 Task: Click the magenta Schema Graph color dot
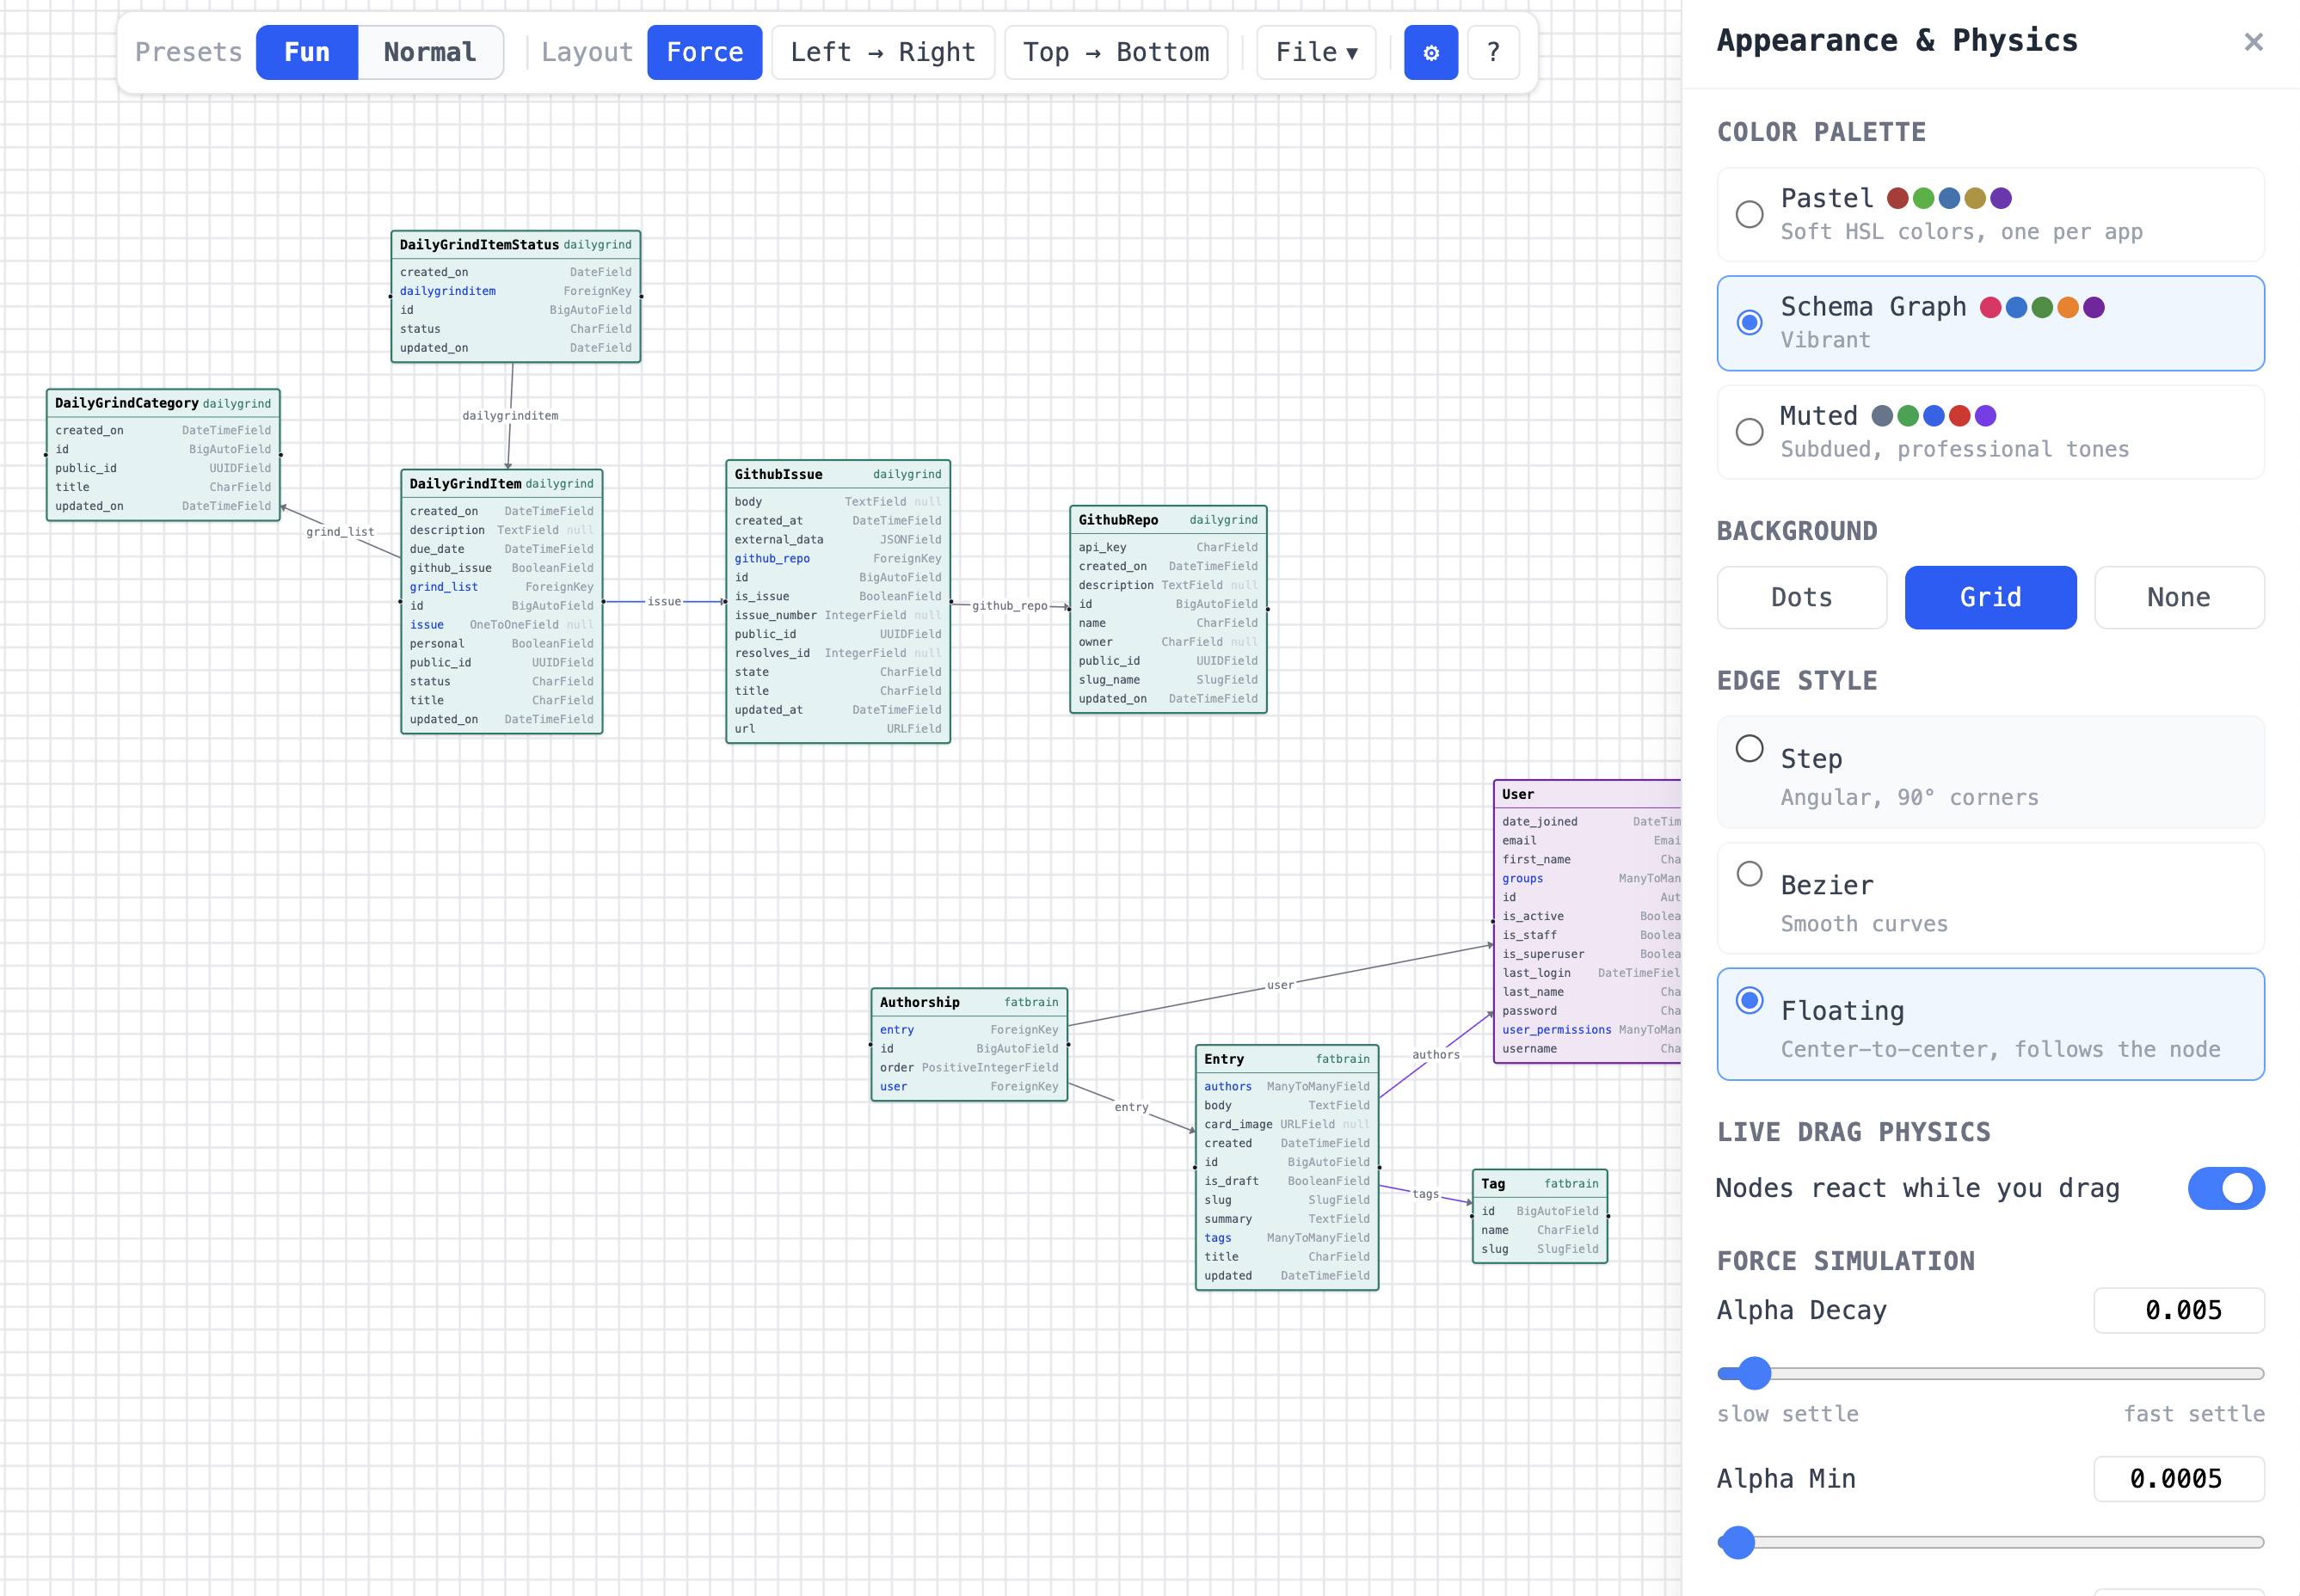point(1990,307)
